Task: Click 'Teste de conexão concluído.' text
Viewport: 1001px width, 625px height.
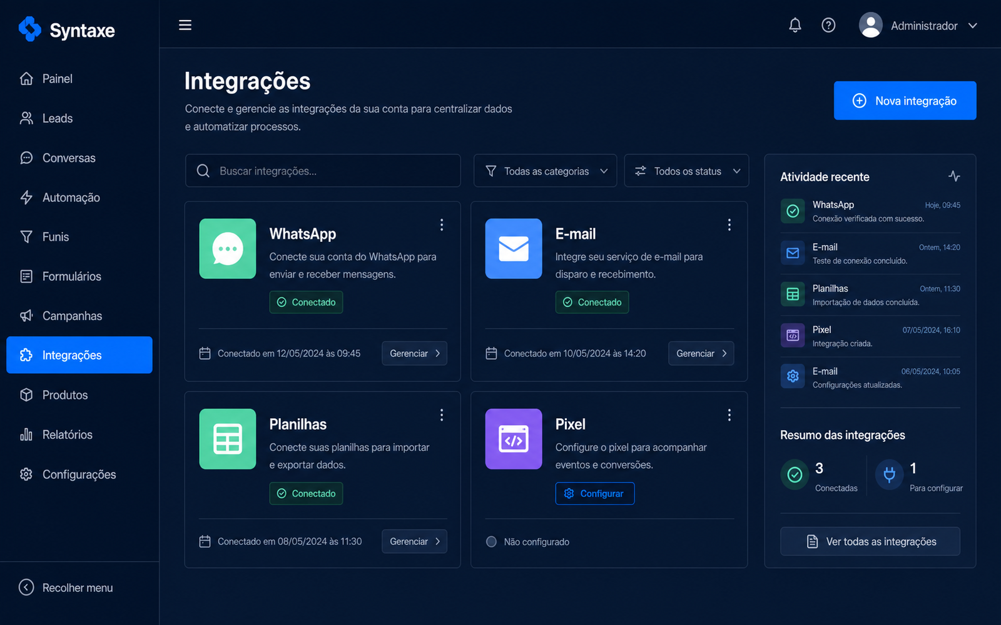Action: tap(860, 261)
